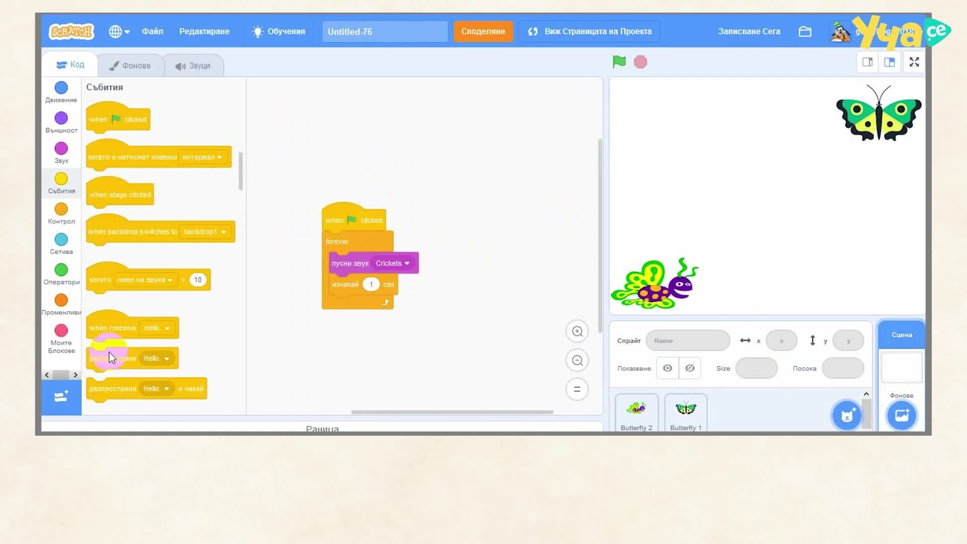
Task: Show the sprite with eye icon
Action: pos(667,368)
